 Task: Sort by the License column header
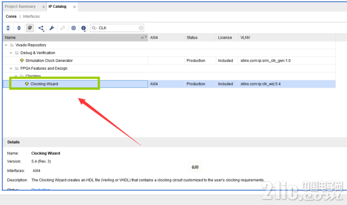point(227,38)
